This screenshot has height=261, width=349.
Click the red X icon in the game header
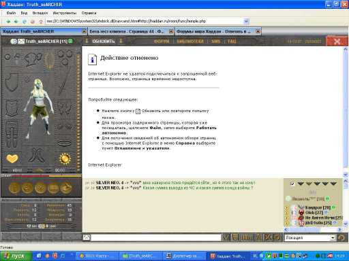pos(337,41)
